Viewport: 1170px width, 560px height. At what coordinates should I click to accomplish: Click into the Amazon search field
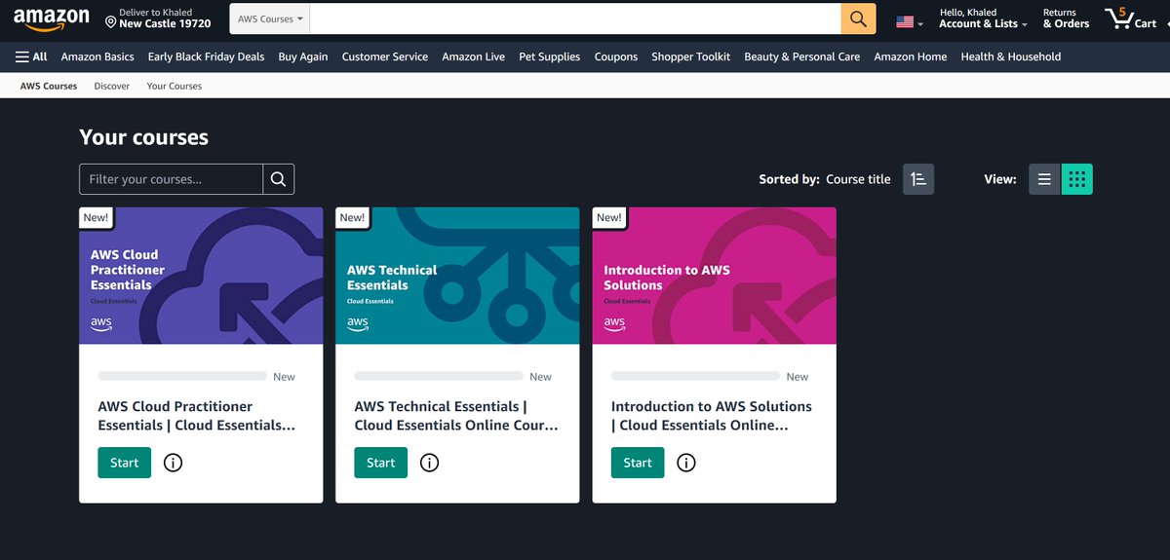click(x=575, y=19)
